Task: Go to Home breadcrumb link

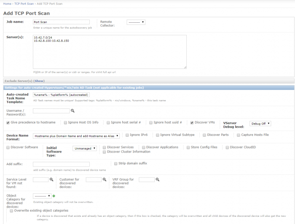Action: (x=7, y=4)
